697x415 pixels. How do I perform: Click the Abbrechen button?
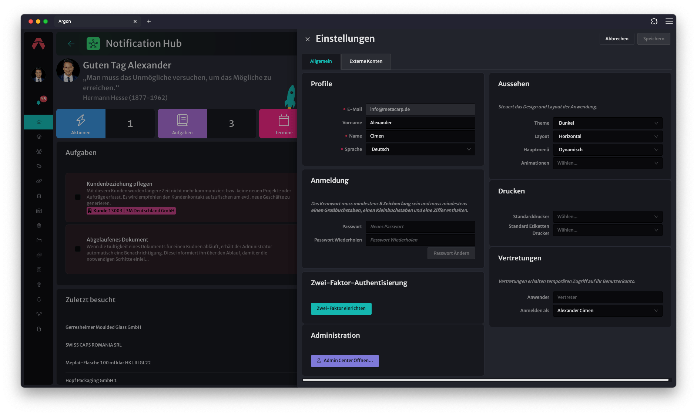coord(617,39)
